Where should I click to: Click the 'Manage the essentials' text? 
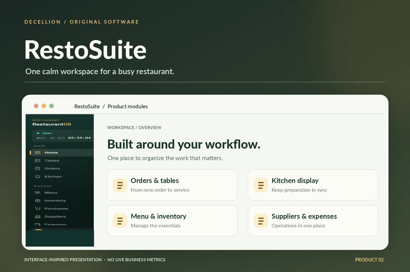[x=156, y=226]
